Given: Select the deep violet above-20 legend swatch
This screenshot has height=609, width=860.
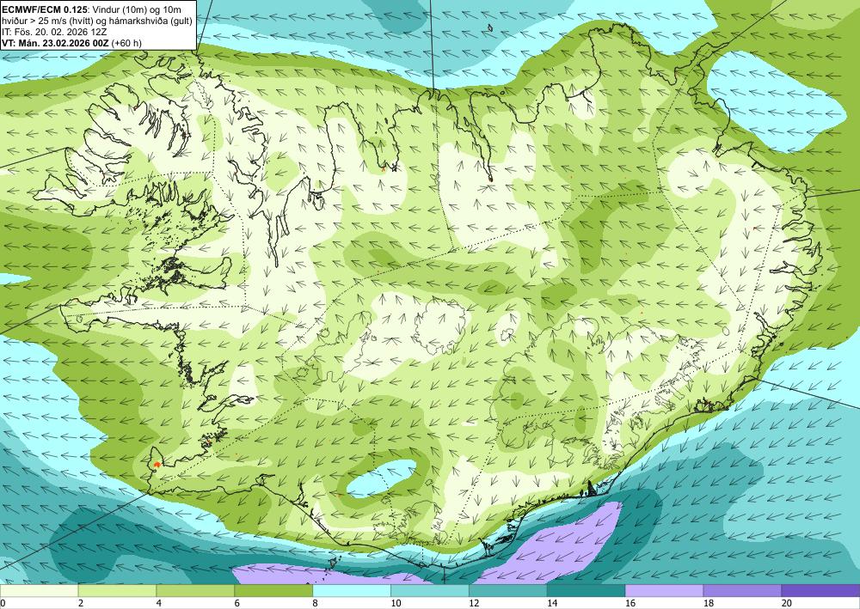Looking at the screenshot, I should [820, 590].
